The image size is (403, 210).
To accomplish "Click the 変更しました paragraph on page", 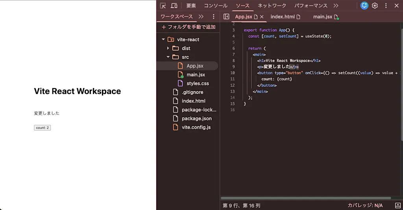I will pyautogui.click(x=46, y=113).
